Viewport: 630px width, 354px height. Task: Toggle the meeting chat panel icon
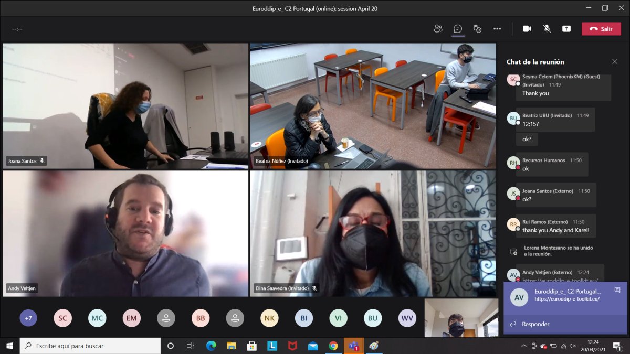(x=458, y=29)
